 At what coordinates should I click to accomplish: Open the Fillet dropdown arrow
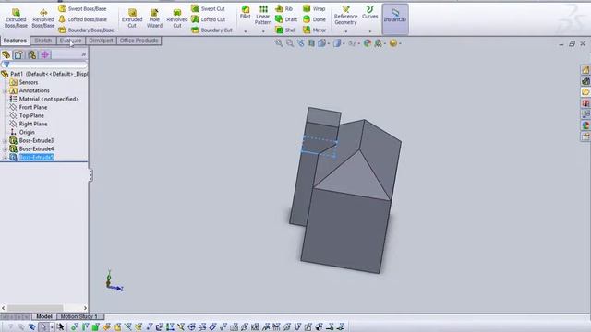pos(246,31)
